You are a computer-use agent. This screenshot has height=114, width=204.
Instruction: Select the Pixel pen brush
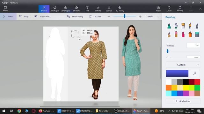click(x=197, y=26)
